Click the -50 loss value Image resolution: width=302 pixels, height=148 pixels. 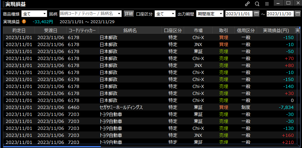click(290, 51)
